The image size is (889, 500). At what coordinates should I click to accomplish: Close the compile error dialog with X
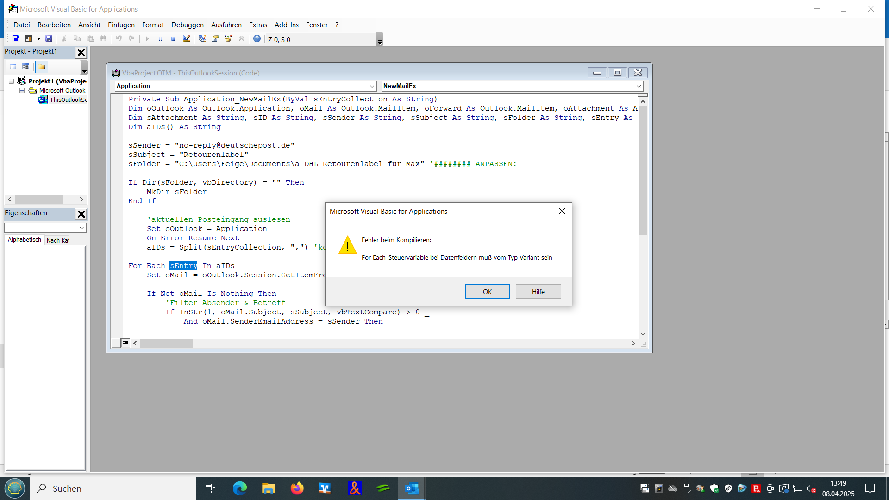point(562,211)
